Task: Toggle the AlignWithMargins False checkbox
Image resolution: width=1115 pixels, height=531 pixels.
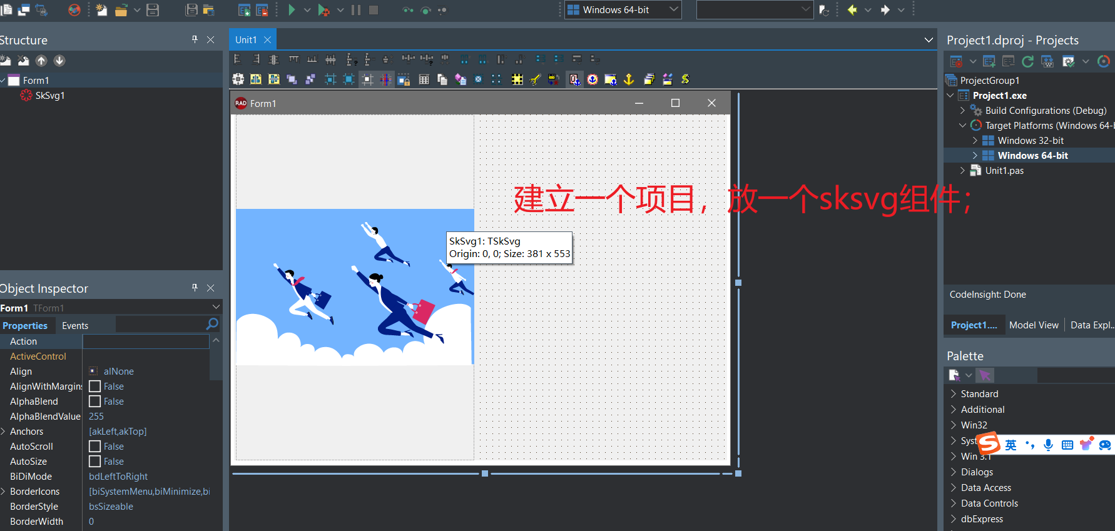Action: [x=94, y=387]
